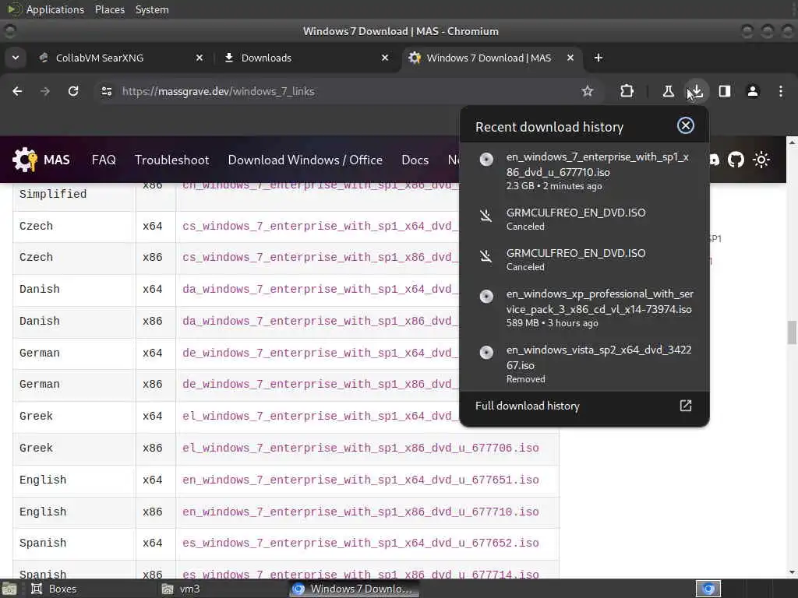This screenshot has width=798, height=598.
Task: Switch to the CollabVM SearXNG tab
Action: (x=121, y=58)
